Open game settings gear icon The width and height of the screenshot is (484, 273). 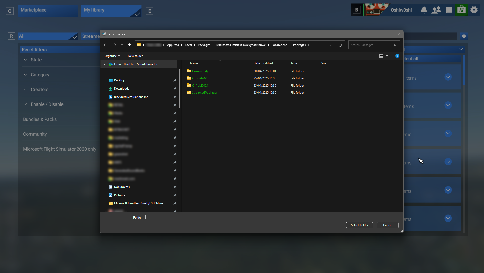tap(474, 10)
